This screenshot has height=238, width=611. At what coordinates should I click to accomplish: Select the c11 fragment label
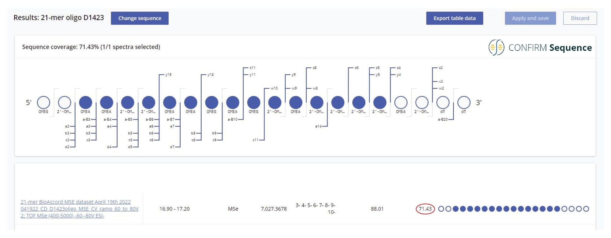pyautogui.click(x=255, y=140)
